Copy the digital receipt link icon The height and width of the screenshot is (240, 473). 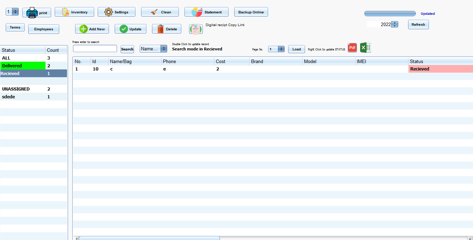[x=196, y=29]
